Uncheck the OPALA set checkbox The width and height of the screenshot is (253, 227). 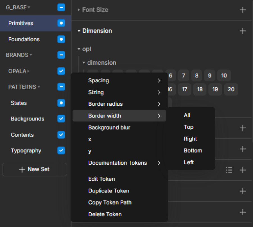click(x=61, y=71)
